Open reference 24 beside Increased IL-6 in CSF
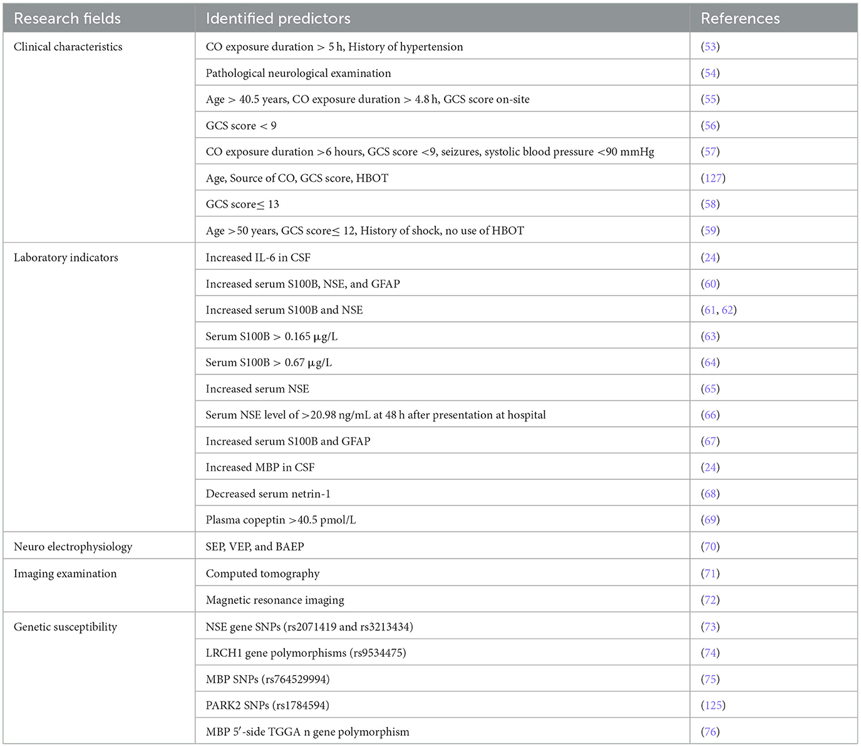The height and width of the screenshot is (747, 861). [710, 258]
